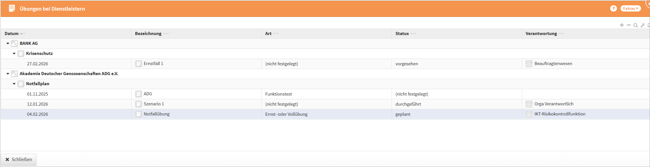Select the Ernstfall 1 exercise row
This screenshot has height=167, width=650.
[x=153, y=64]
